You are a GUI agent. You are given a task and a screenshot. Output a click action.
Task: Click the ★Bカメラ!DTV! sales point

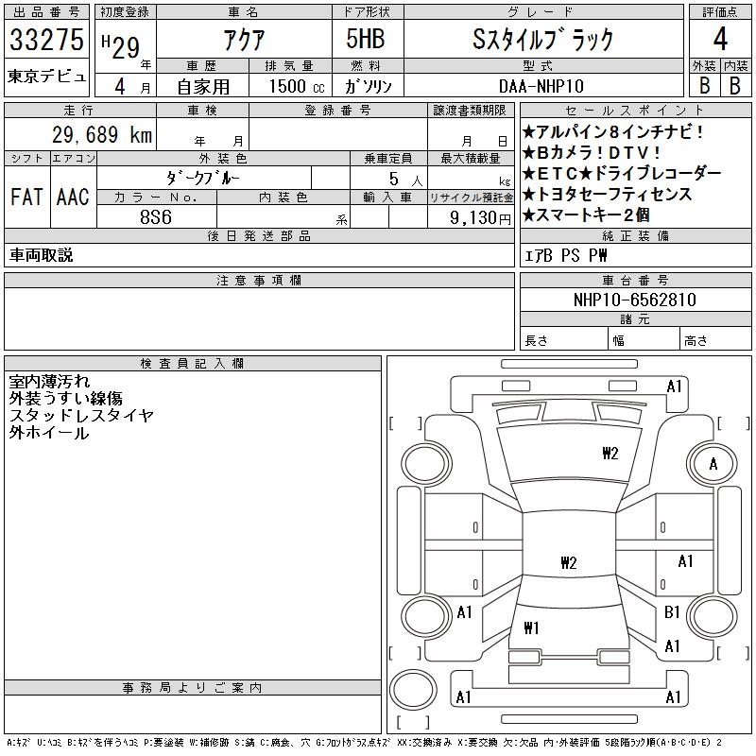592,152
